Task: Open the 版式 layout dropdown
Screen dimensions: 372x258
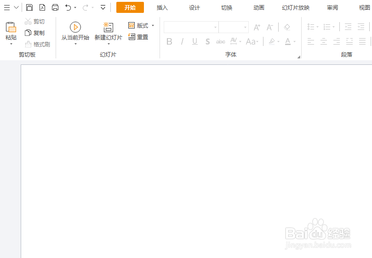Action: [x=141, y=25]
